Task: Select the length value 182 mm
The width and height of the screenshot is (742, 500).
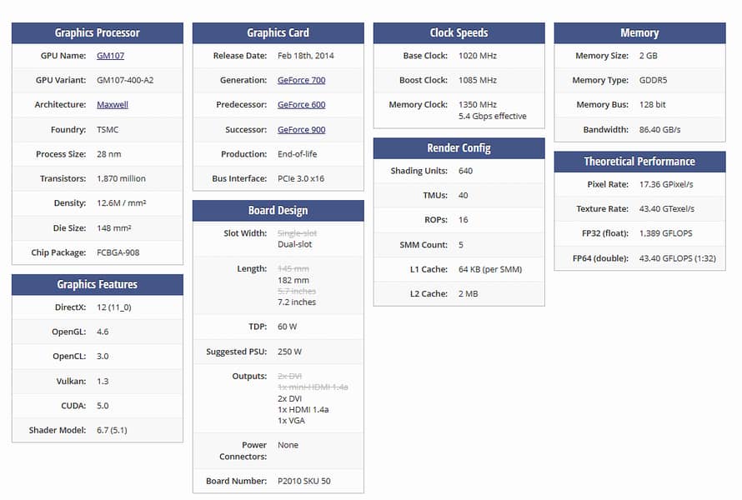Action: pos(293,280)
